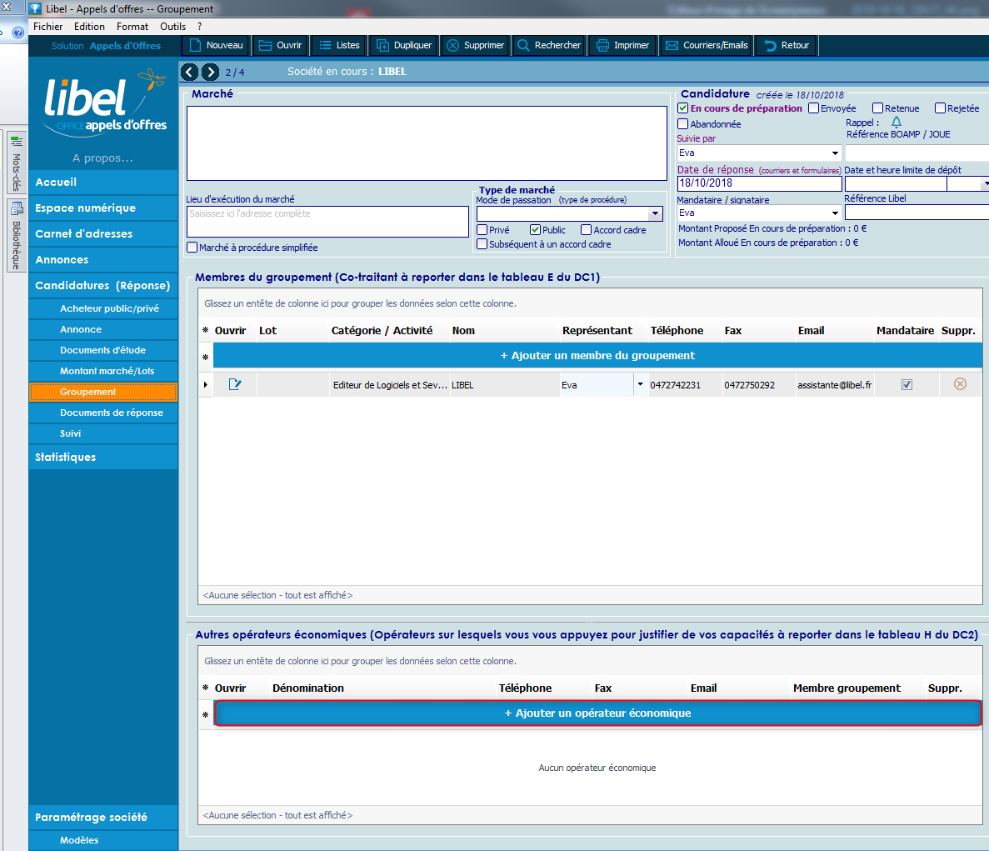Open Mode de passation dropdown
989x851 pixels.
tap(656, 214)
